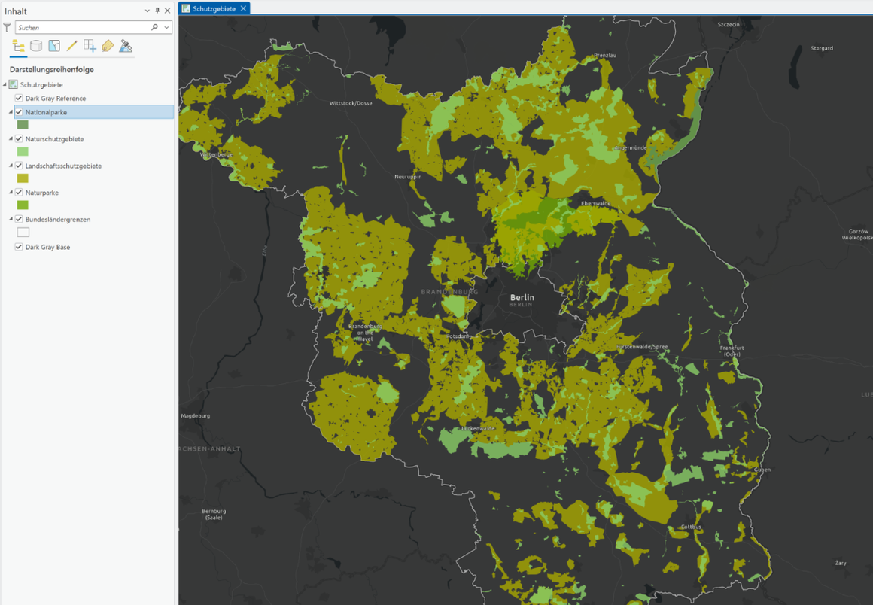Click the Wittstock/Dosse label on the map
The height and width of the screenshot is (605, 873).
click(351, 103)
